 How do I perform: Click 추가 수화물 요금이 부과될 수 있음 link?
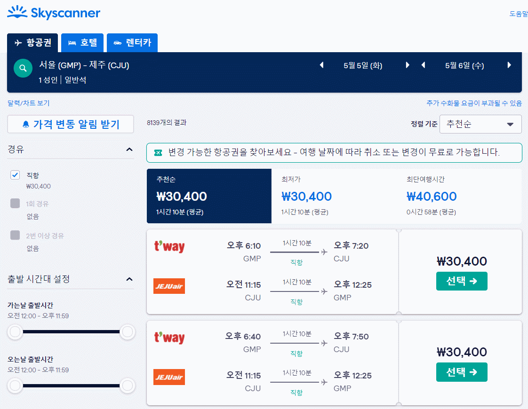tap(474, 103)
